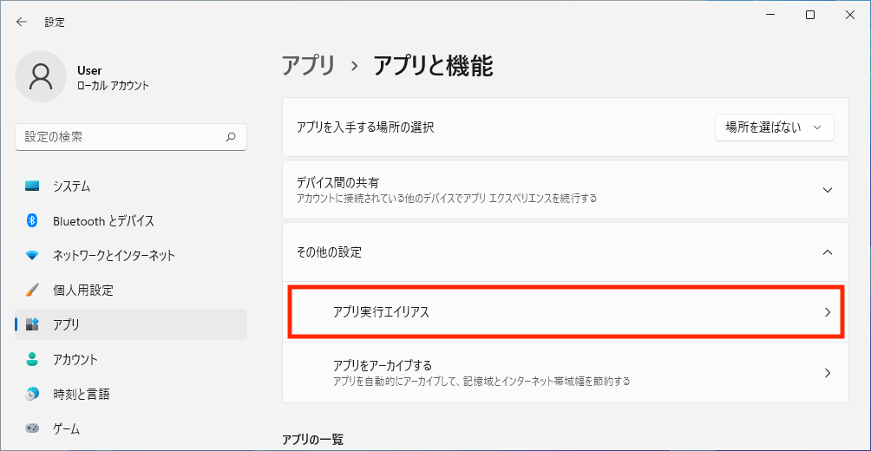Open アプリをアーカイブする settings
Screen dimensions: 871x451
point(566,373)
